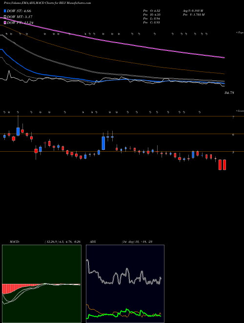Click the Lows marker label at right
Screen dimensions: 244x323
tap(240, 111)
